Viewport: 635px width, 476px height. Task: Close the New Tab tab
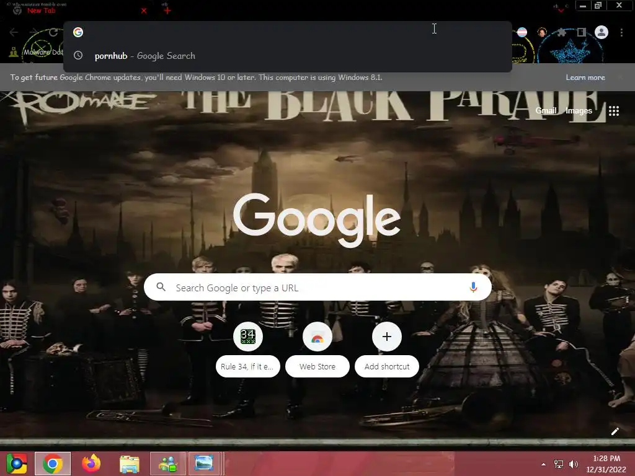coord(144,11)
